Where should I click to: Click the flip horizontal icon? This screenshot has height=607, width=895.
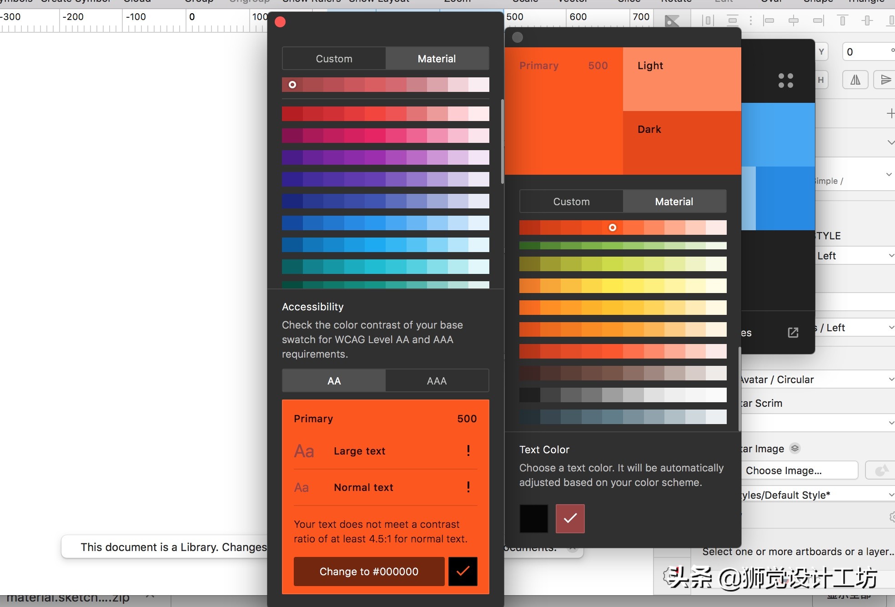pos(855,80)
